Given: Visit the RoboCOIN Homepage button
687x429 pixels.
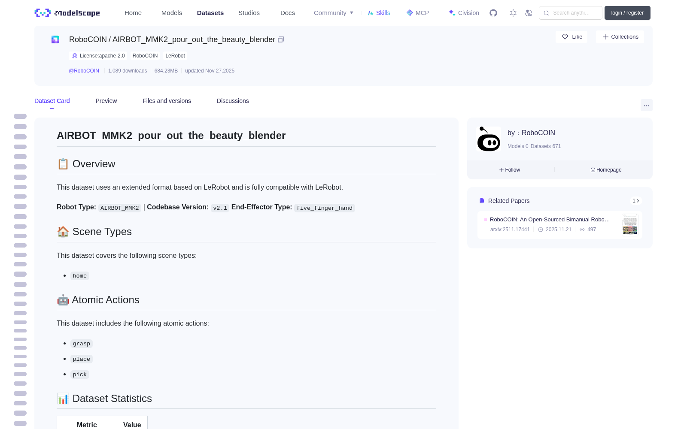Looking at the screenshot, I should pos(606,170).
